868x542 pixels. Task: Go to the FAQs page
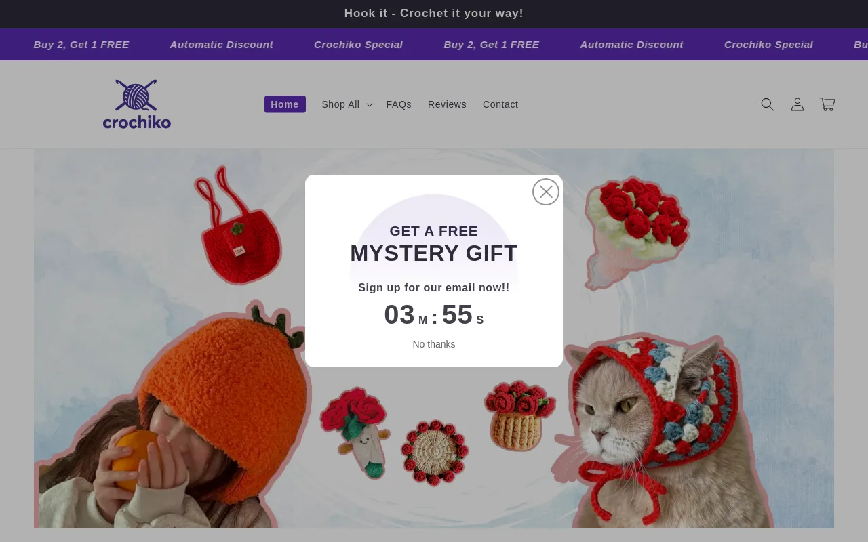click(x=399, y=104)
